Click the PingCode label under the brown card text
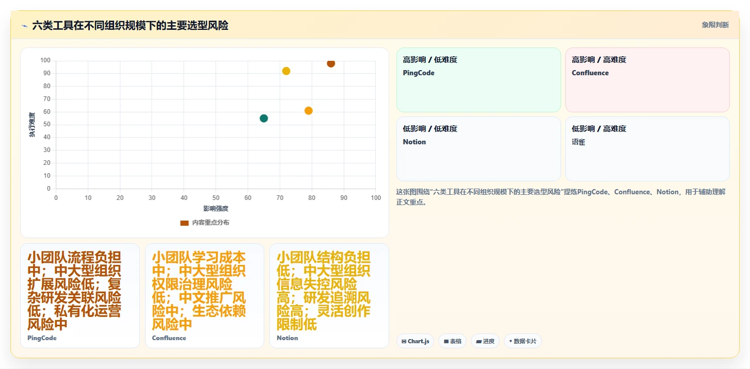750x369 pixels. [42, 338]
